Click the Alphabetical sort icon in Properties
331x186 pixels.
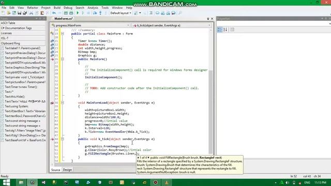pos(225,30)
